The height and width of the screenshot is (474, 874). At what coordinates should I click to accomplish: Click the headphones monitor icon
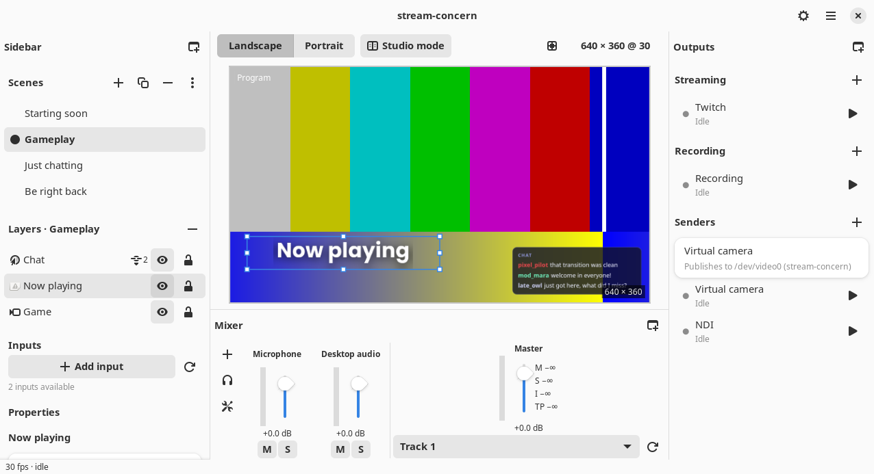click(227, 380)
